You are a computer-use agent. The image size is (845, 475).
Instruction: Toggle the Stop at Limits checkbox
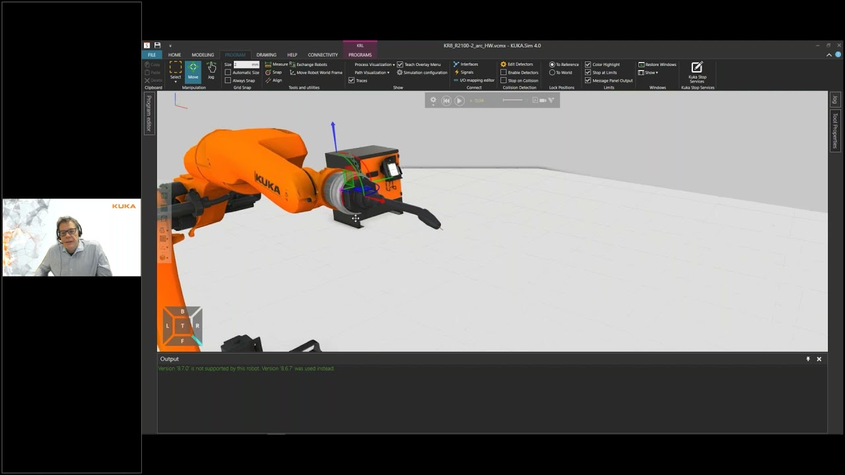click(x=588, y=73)
